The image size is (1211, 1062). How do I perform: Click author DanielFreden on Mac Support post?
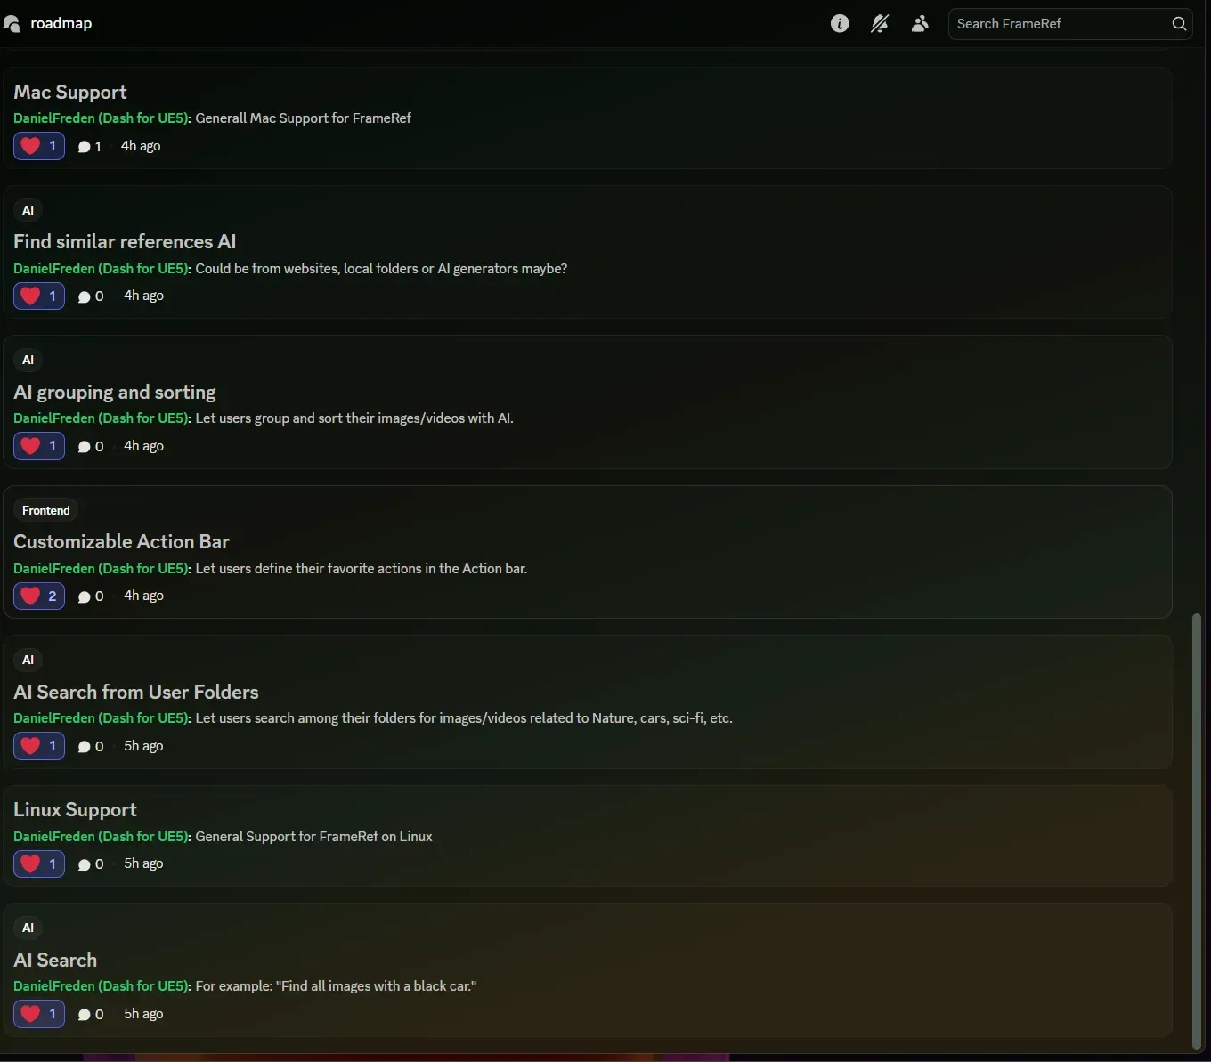pos(102,118)
